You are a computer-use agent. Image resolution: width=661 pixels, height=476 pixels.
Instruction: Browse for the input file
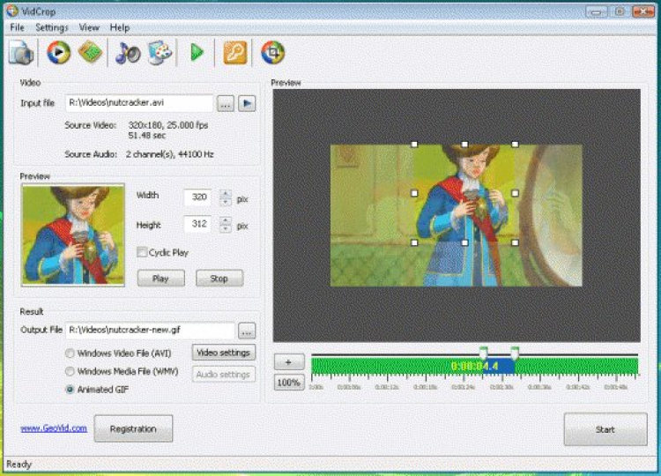click(x=226, y=103)
